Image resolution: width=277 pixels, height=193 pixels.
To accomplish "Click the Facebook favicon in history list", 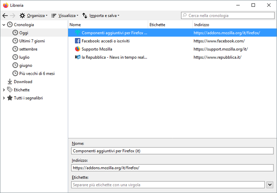I will [77, 41].
